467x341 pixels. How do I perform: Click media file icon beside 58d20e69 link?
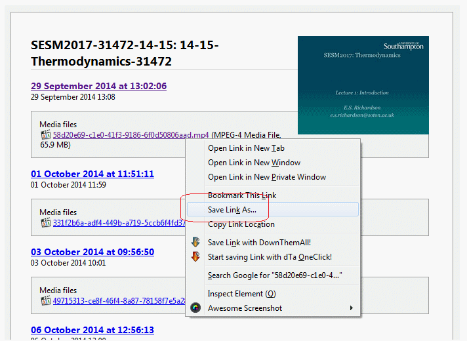46,135
